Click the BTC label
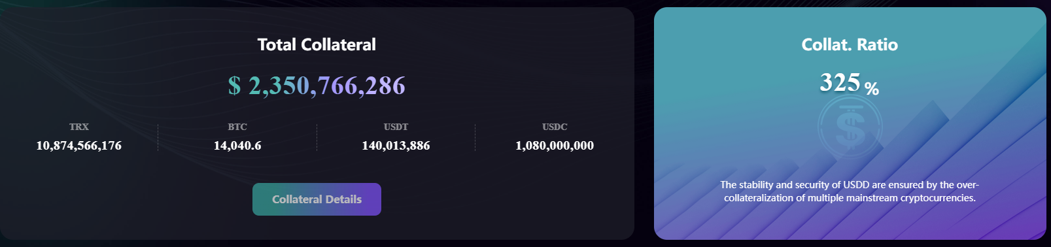Screen dimensions: 1051x247 coord(237,127)
